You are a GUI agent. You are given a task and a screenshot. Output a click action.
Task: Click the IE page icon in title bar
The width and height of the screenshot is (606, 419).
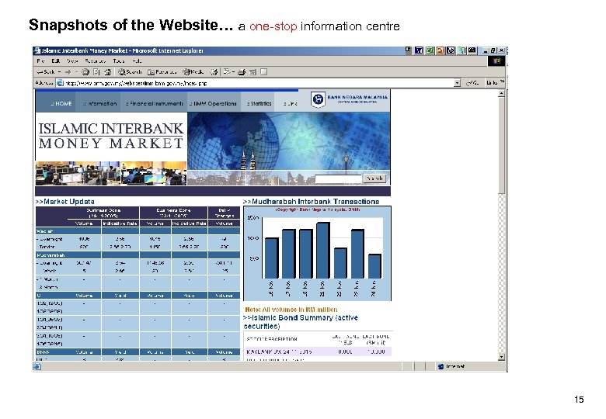[x=37, y=50]
